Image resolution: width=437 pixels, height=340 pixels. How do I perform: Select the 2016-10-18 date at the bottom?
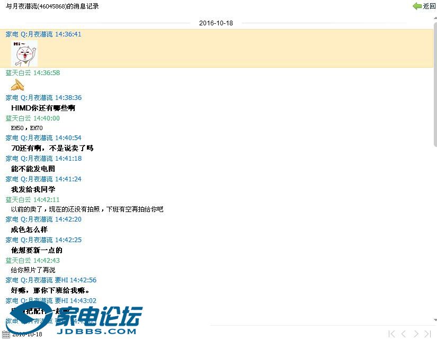[x=27, y=334]
